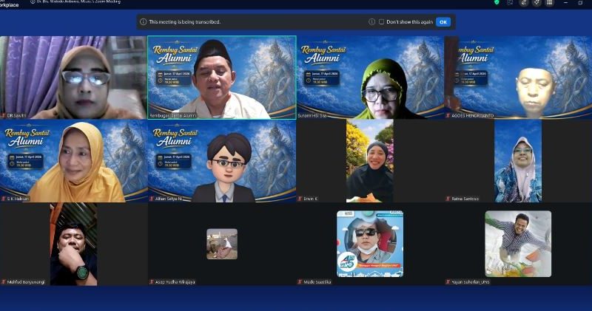Screen dimensions: 592x311
Task: Click the sparkle AI companion icon
Action: 536,3
